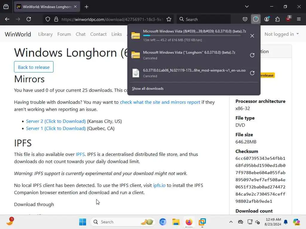Download from Server 2 Kansas City

(56, 121)
